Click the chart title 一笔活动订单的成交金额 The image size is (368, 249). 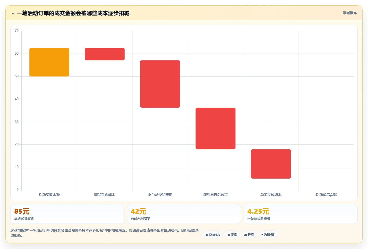click(x=73, y=13)
